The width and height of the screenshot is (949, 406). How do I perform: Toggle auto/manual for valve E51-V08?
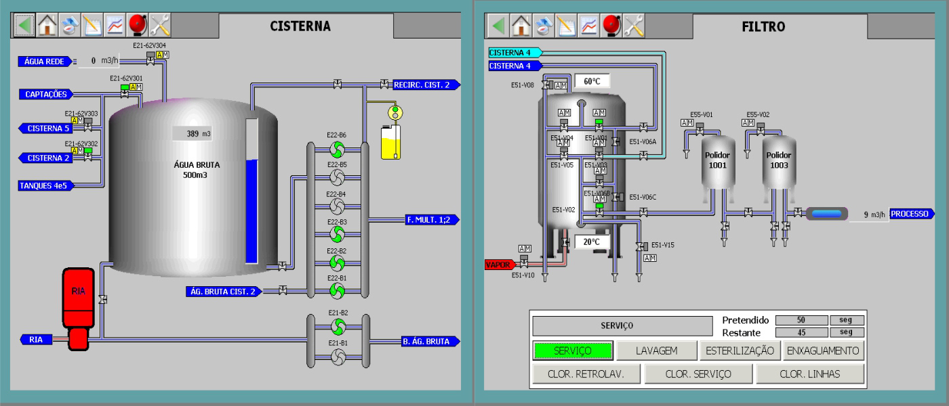[561, 85]
